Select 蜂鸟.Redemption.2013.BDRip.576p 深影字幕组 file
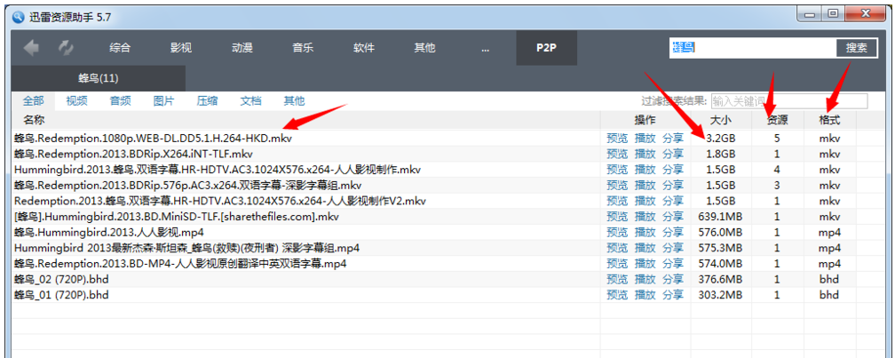 point(188,186)
